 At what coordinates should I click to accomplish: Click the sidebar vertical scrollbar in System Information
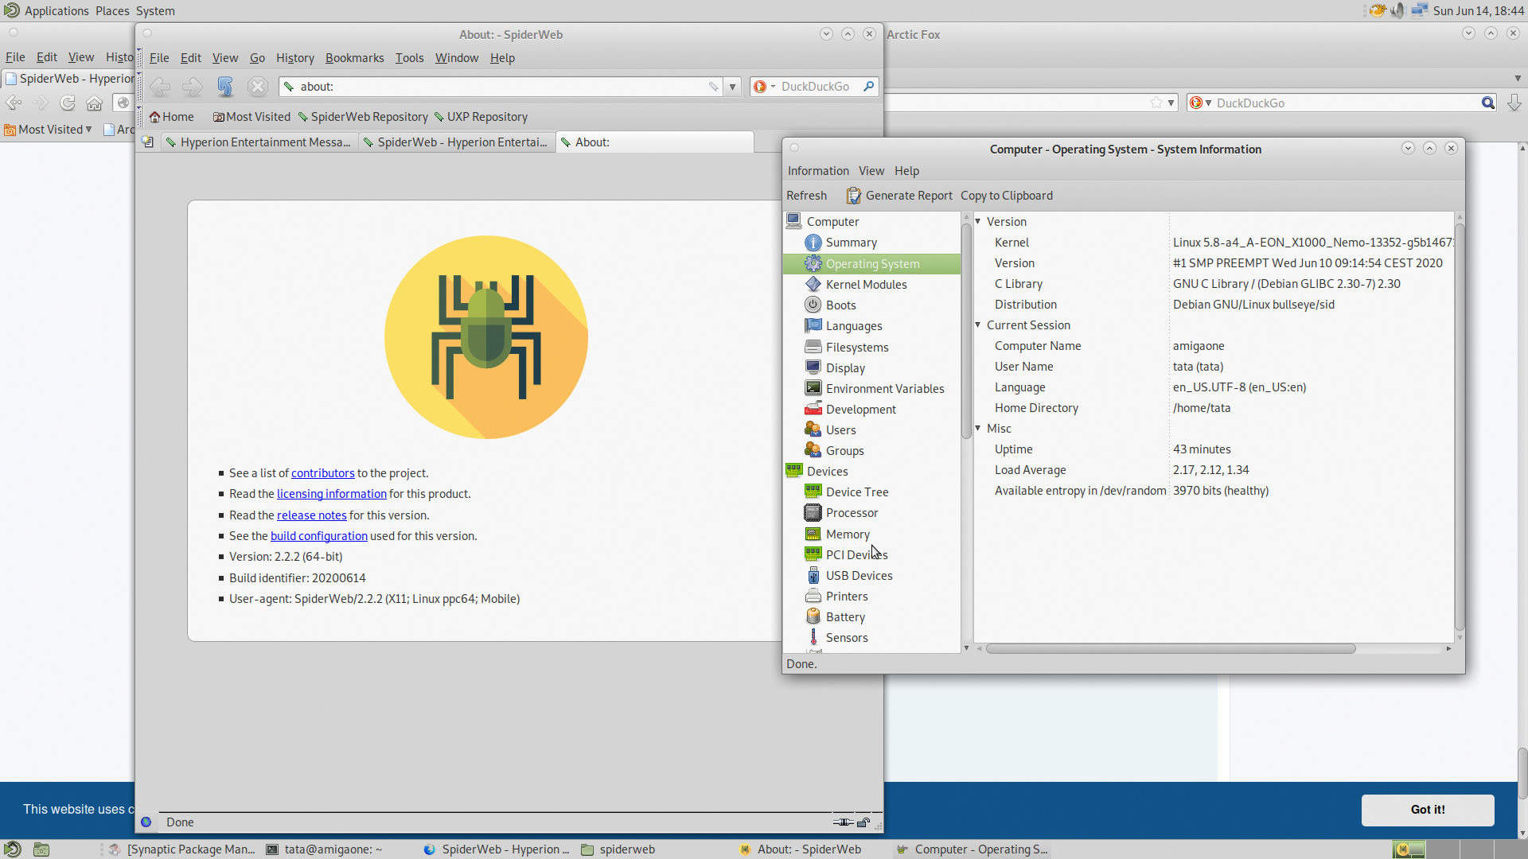(x=966, y=331)
